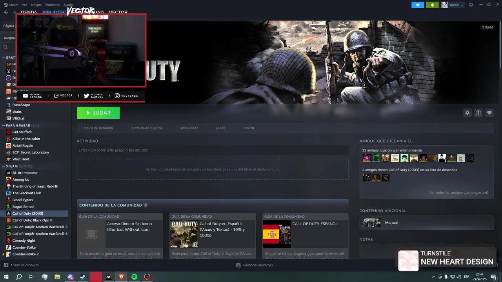
Task: Click the Windows Start button
Action: point(6,277)
